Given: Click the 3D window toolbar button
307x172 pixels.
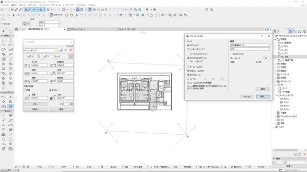Looking at the screenshot, I should point(56,15).
